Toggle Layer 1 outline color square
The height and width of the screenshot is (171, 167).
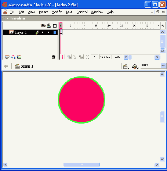click(55, 32)
